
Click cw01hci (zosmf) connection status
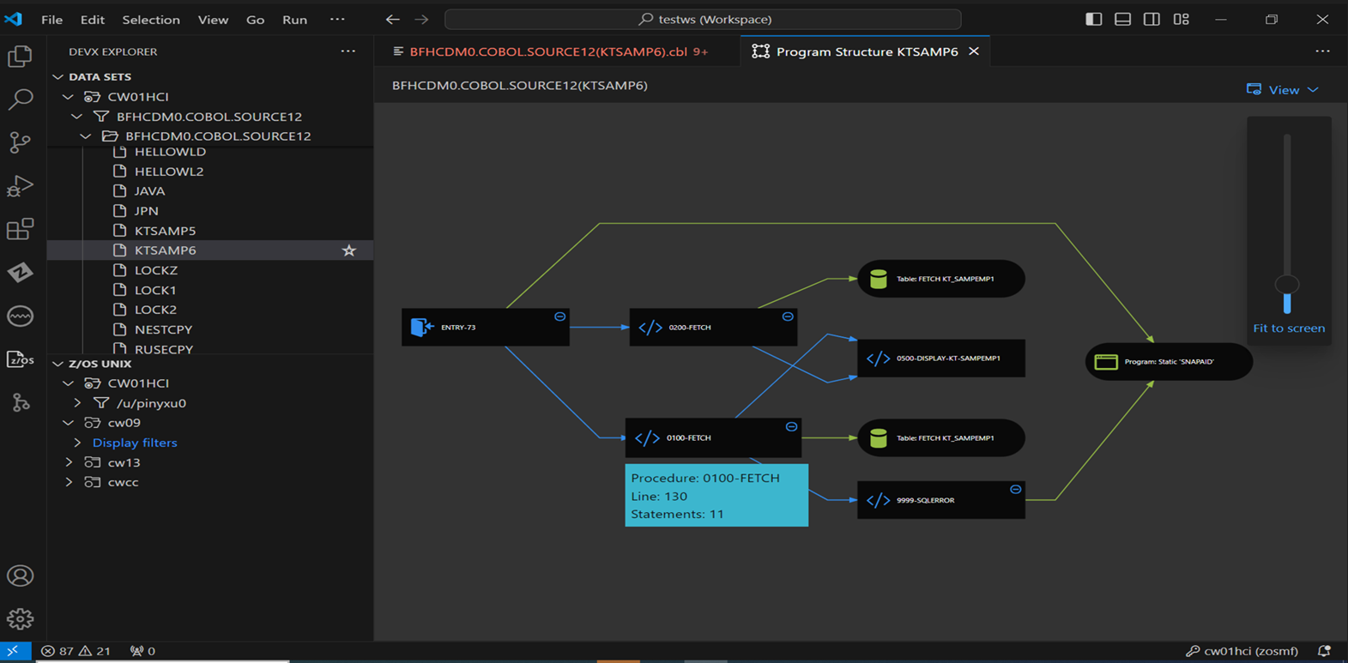[1242, 651]
